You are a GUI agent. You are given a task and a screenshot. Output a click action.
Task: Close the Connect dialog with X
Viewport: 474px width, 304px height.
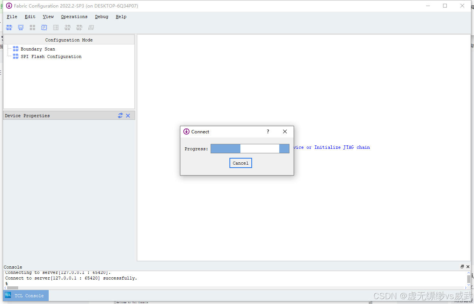285,131
